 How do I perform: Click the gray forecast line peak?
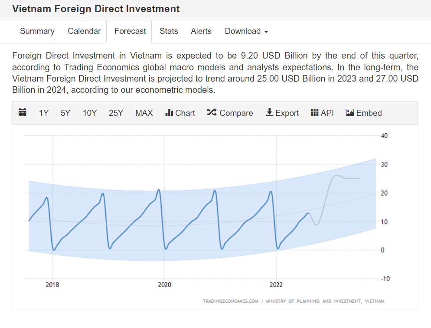click(337, 175)
